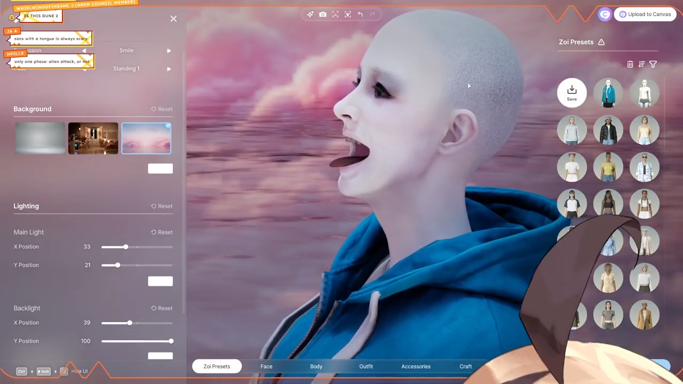Open the camera photo mode icon
This screenshot has width=683, height=384.
[x=323, y=14]
